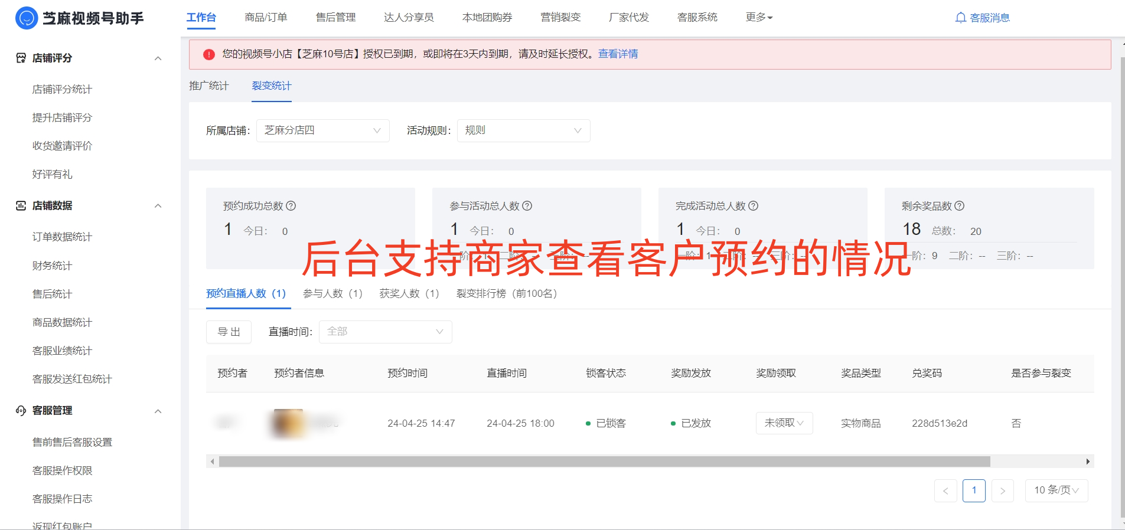
Task: Open 售后统计 in sidebar
Action: pyautogui.click(x=53, y=294)
